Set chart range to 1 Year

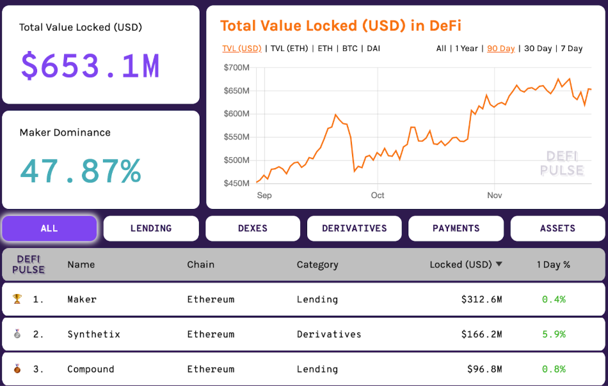467,49
